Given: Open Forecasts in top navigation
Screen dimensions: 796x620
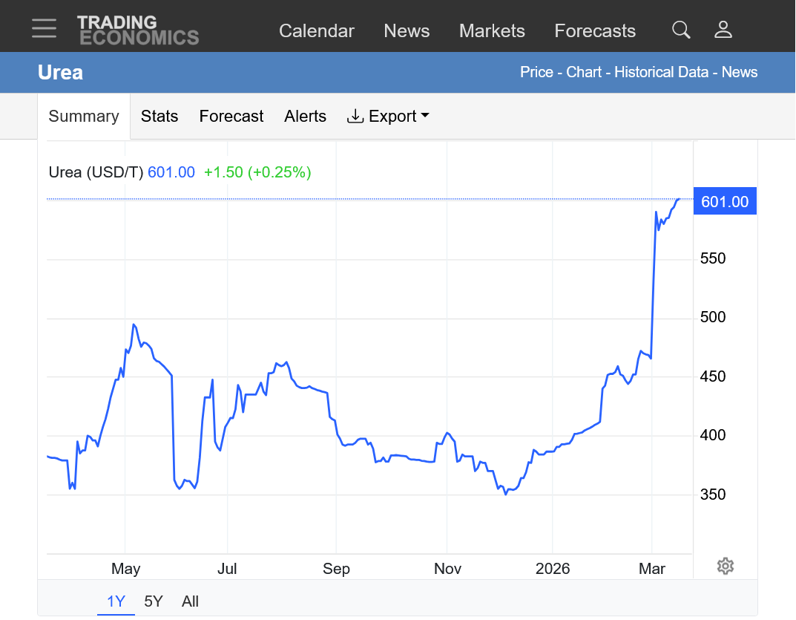Looking at the screenshot, I should pos(595,31).
